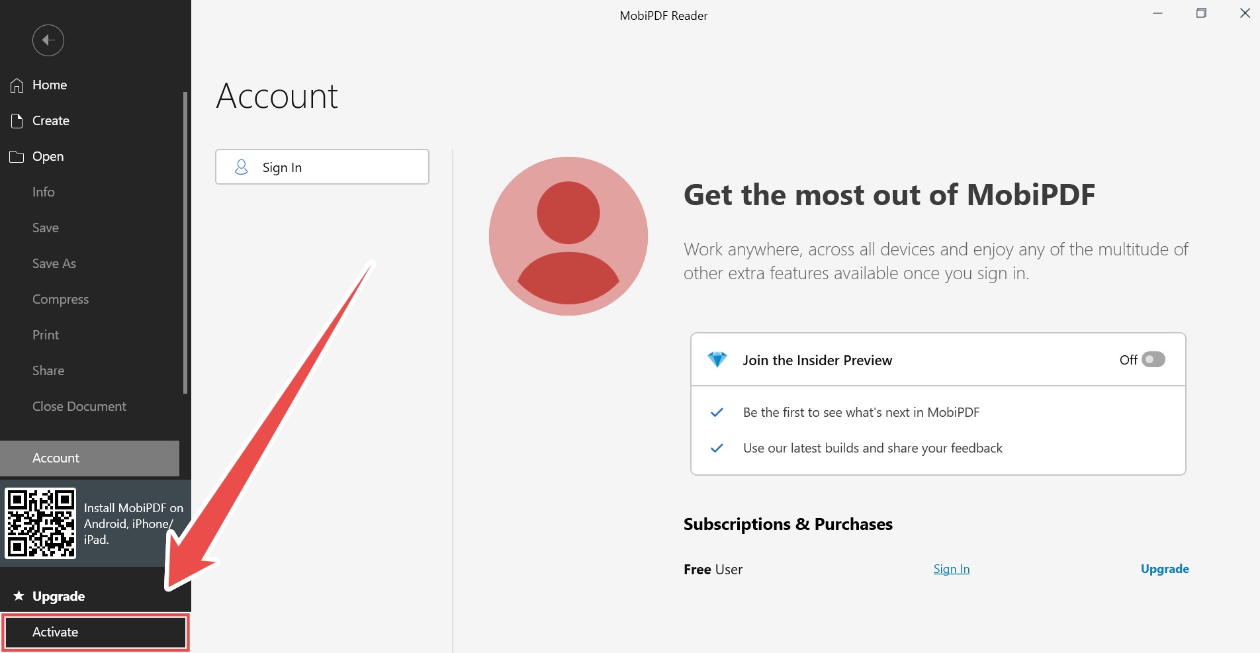
Task: Click the user silhouette icon in Sign In
Action: tap(242, 167)
